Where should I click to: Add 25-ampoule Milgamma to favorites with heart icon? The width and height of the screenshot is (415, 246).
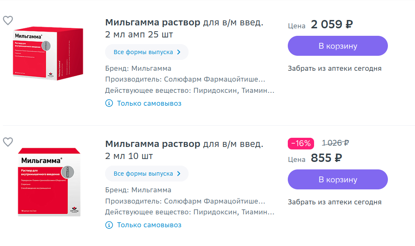pos(8,20)
